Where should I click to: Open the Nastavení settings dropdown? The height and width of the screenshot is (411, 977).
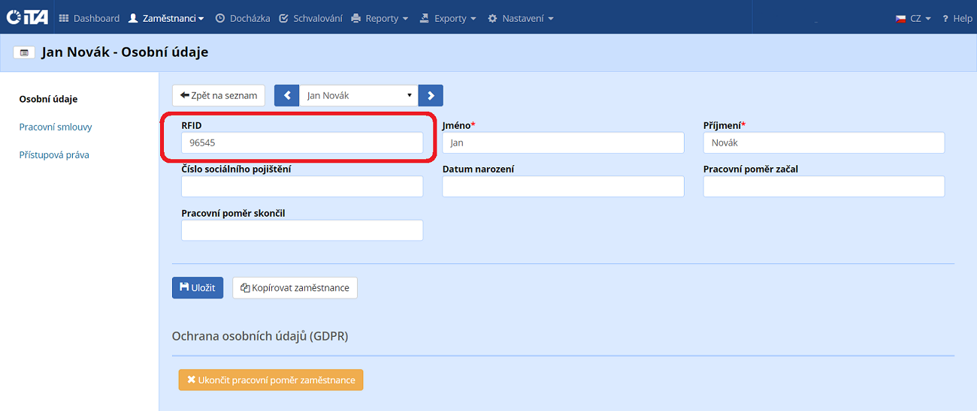coord(520,18)
